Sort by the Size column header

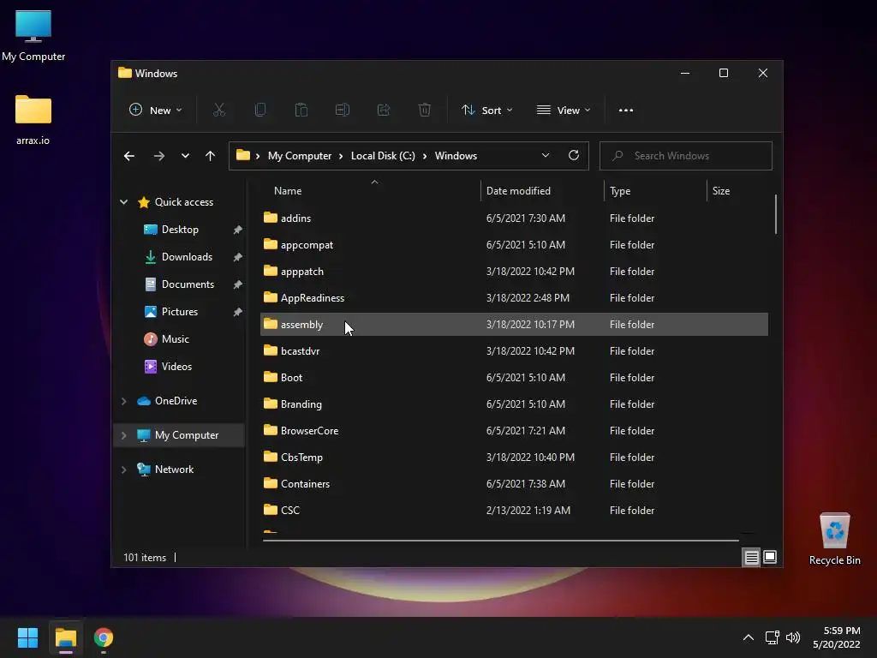[737, 191]
